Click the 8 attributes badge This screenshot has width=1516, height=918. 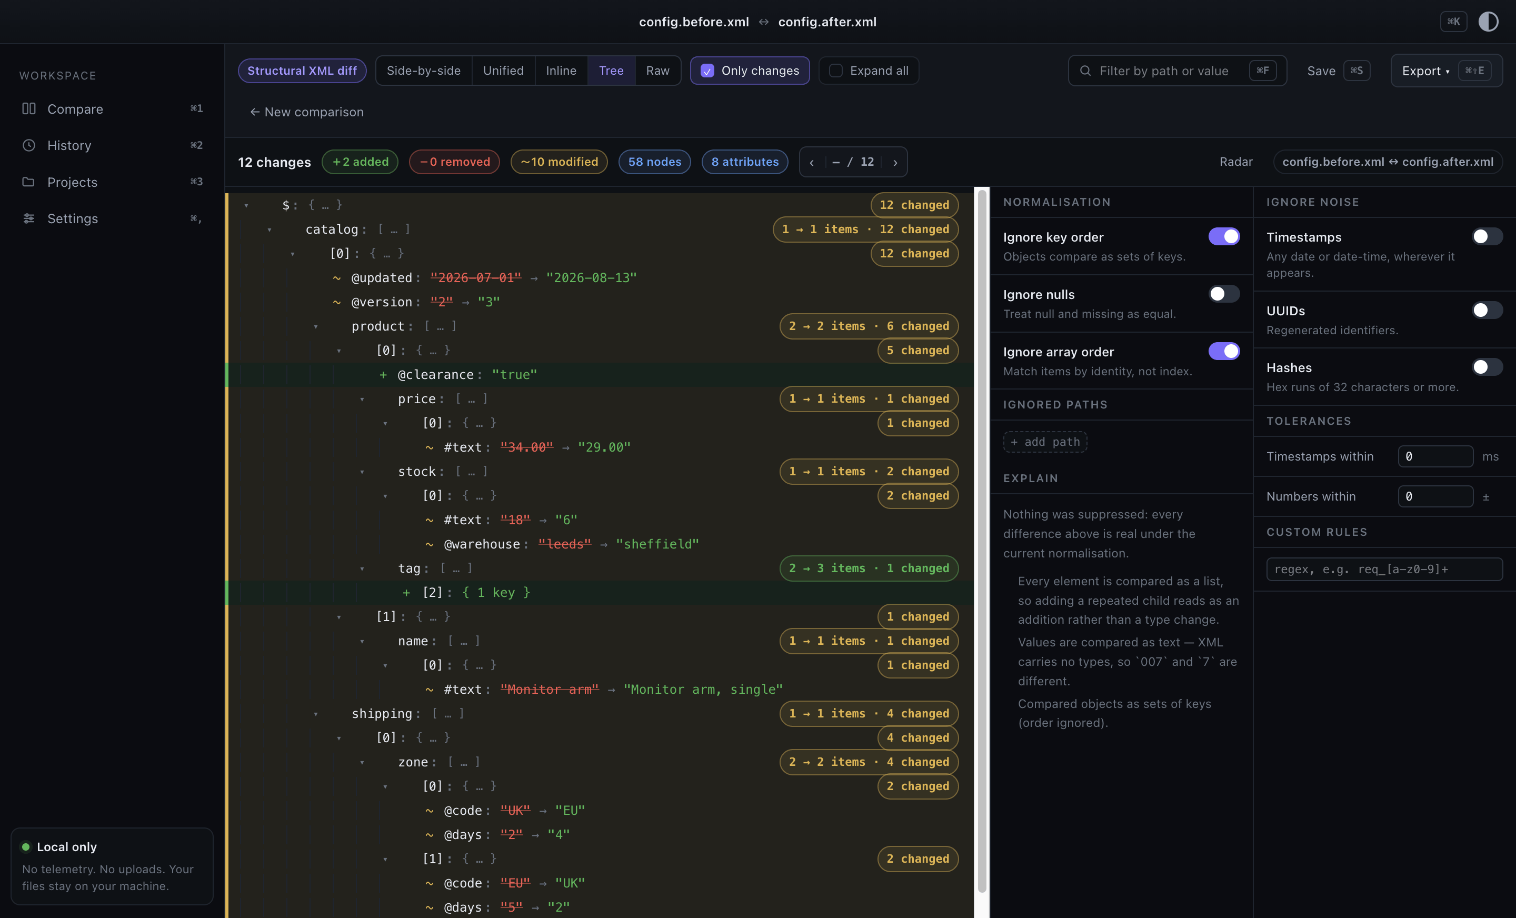pos(744,162)
